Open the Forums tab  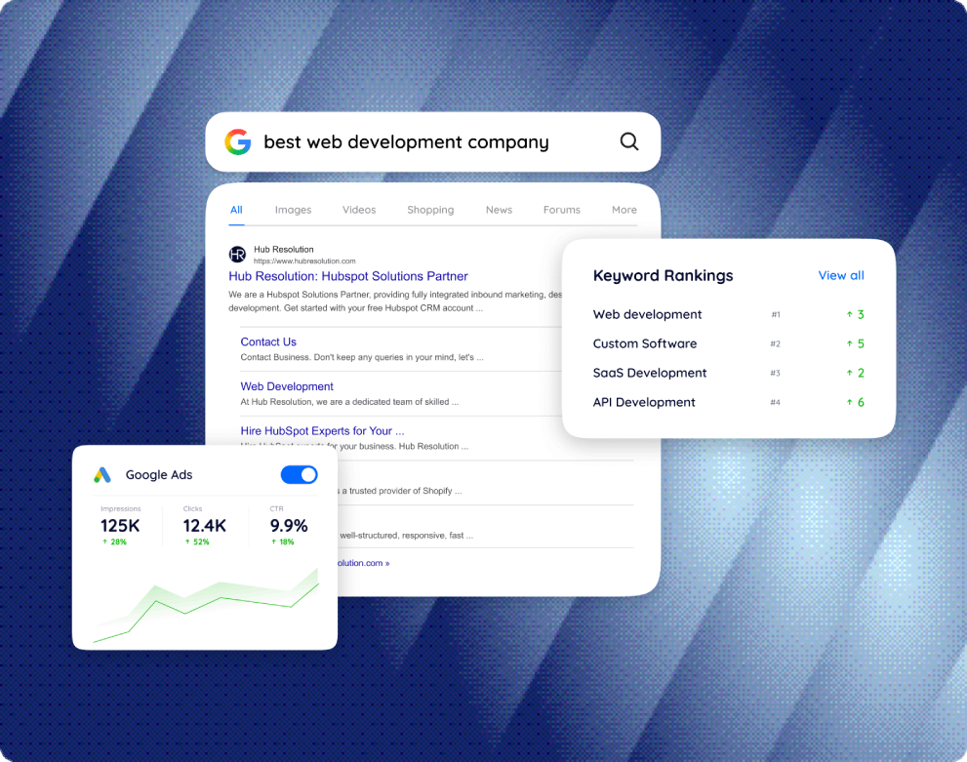point(562,210)
